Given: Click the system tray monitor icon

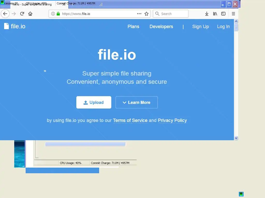Looking at the screenshot, I should (241, 194).
